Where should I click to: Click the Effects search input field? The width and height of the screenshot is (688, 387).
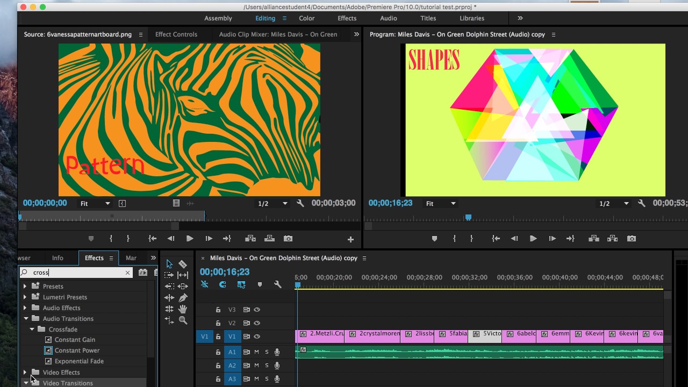click(x=76, y=273)
